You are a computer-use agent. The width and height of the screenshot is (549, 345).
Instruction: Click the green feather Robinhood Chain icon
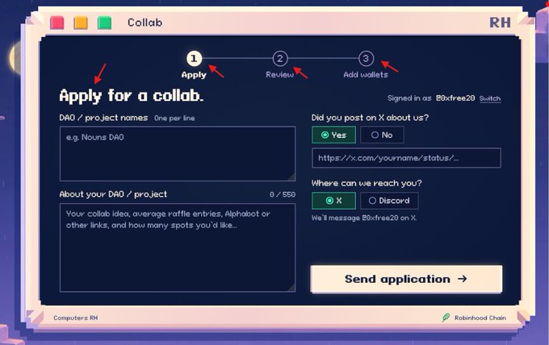coord(446,318)
